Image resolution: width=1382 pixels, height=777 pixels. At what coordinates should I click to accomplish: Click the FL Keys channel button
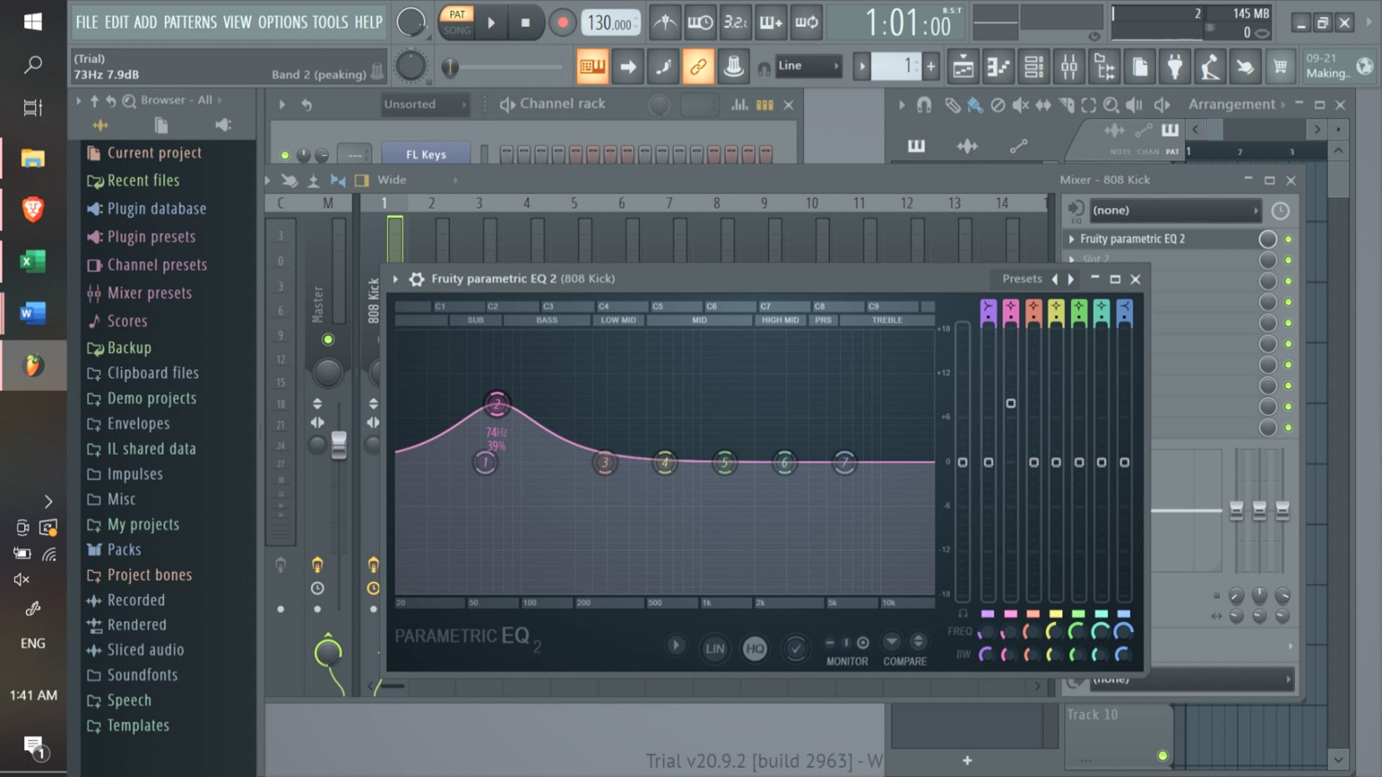tap(425, 154)
